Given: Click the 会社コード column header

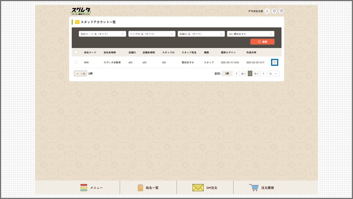Looking at the screenshot, I should point(90,53).
